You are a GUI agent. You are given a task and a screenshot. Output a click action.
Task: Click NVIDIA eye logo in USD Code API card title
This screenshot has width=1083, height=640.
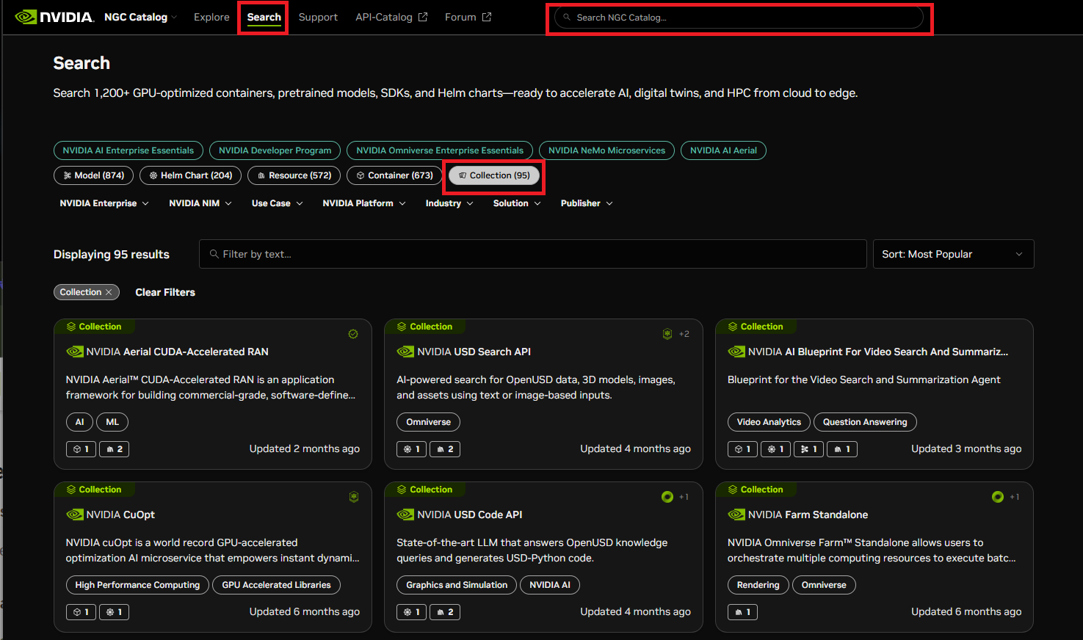click(x=405, y=514)
